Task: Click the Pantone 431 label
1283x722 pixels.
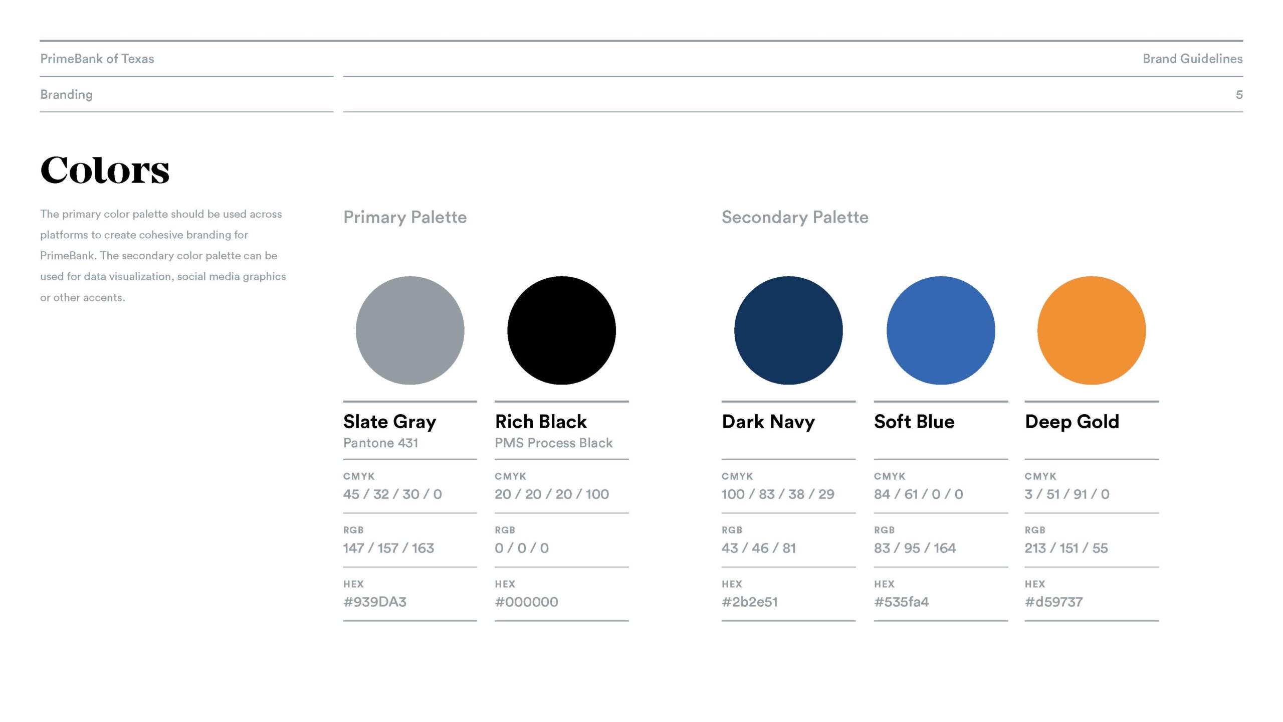Action: pyautogui.click(x=380, y=443)
